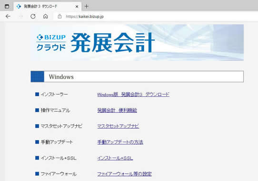Click the grayed-out forward arrow
This screenshot has height=181, width=258.
[x=21, y=16]
